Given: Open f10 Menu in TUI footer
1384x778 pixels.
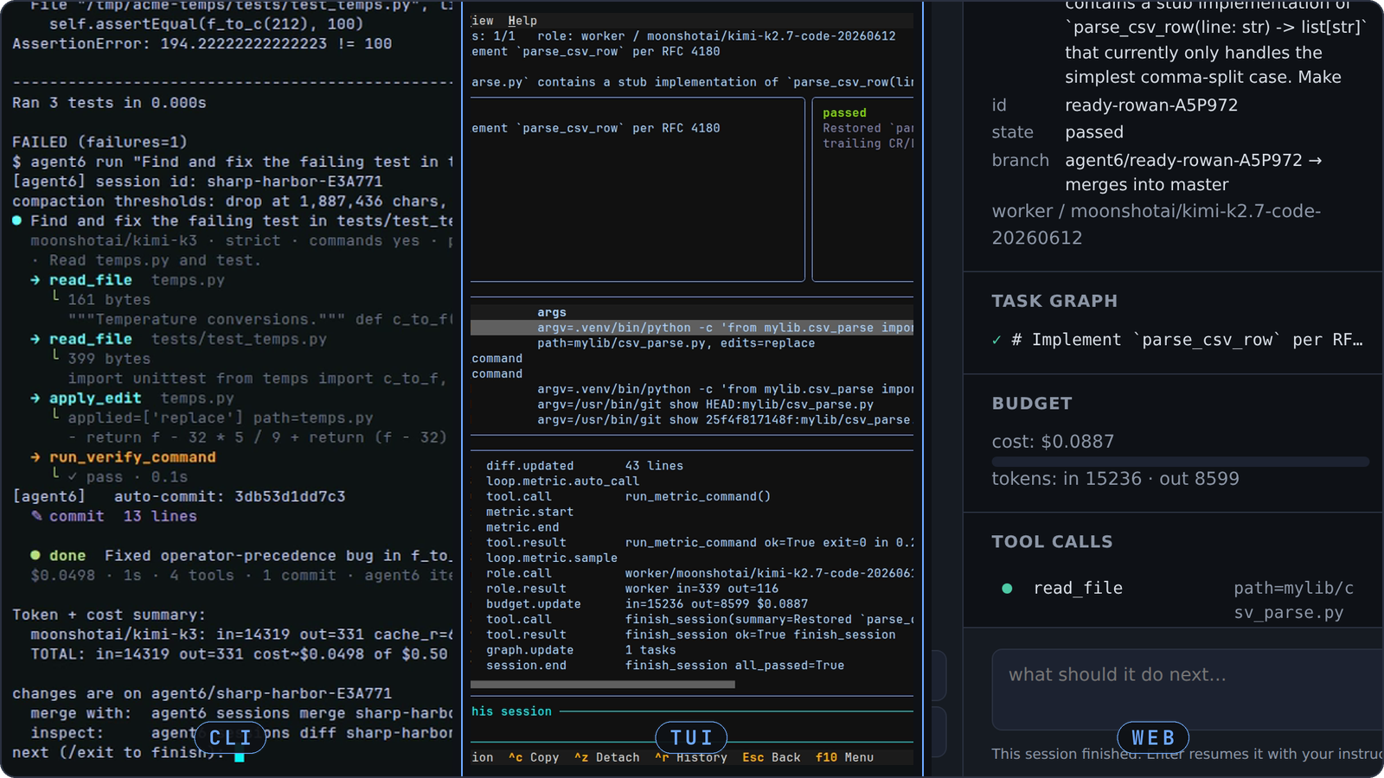Looking at the screenshot, I should pos(845,757).
